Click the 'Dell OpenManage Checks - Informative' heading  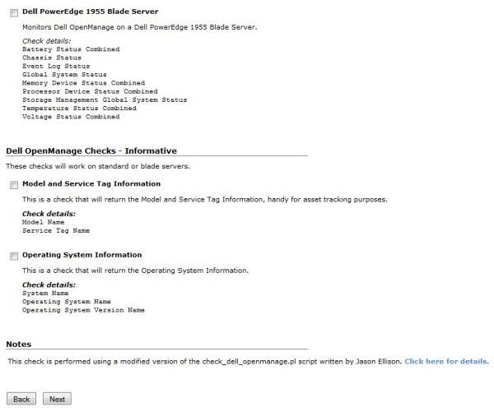coord(91,151)
